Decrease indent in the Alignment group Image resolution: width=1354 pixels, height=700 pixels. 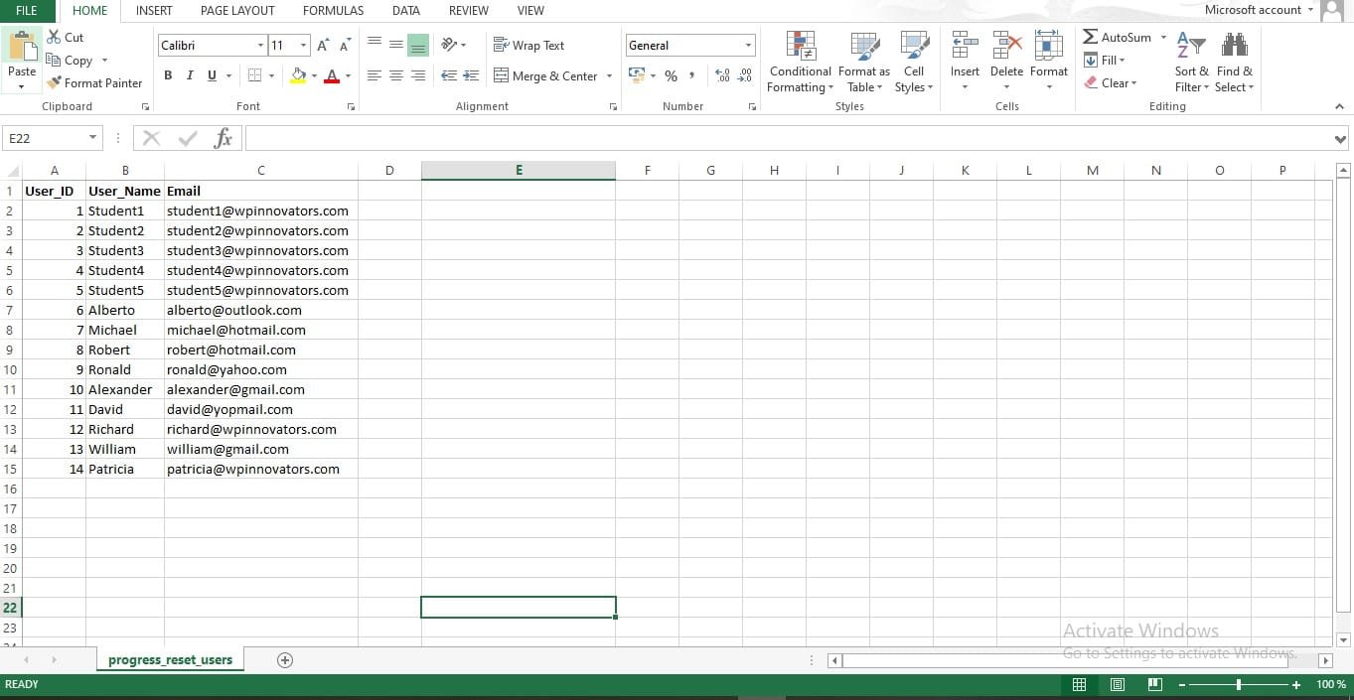449,75
